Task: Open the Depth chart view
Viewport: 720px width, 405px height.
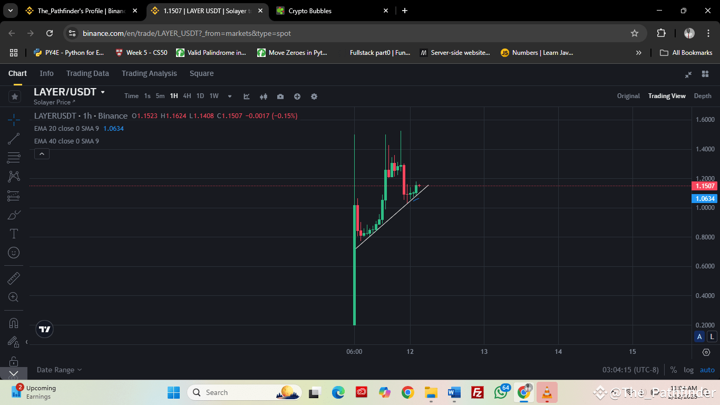Action: pyautogui.click(x=703, y=96)
